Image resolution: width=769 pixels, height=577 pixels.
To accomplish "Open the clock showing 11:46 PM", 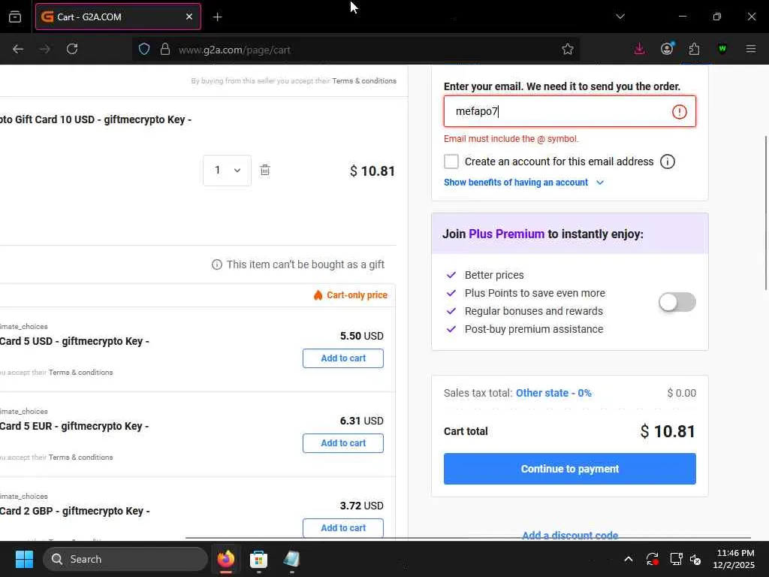I will 734,559.
